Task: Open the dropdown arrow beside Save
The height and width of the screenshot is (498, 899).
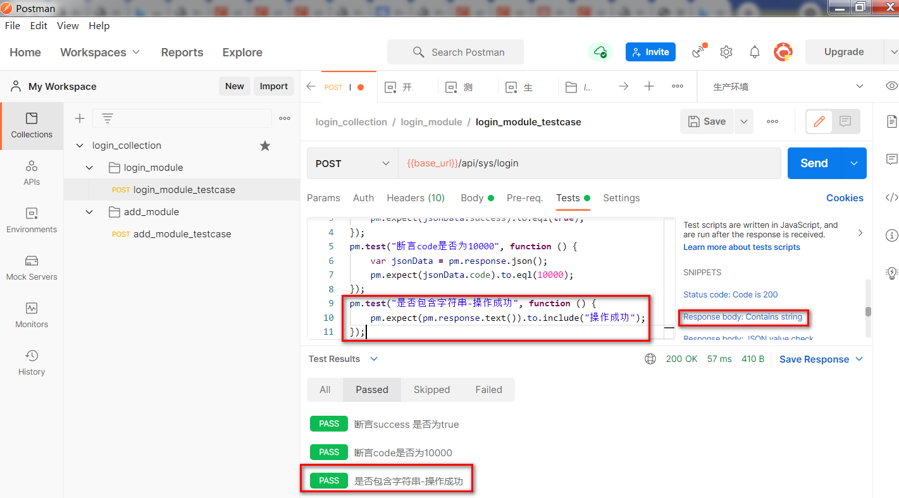Action: click(744, 121)
